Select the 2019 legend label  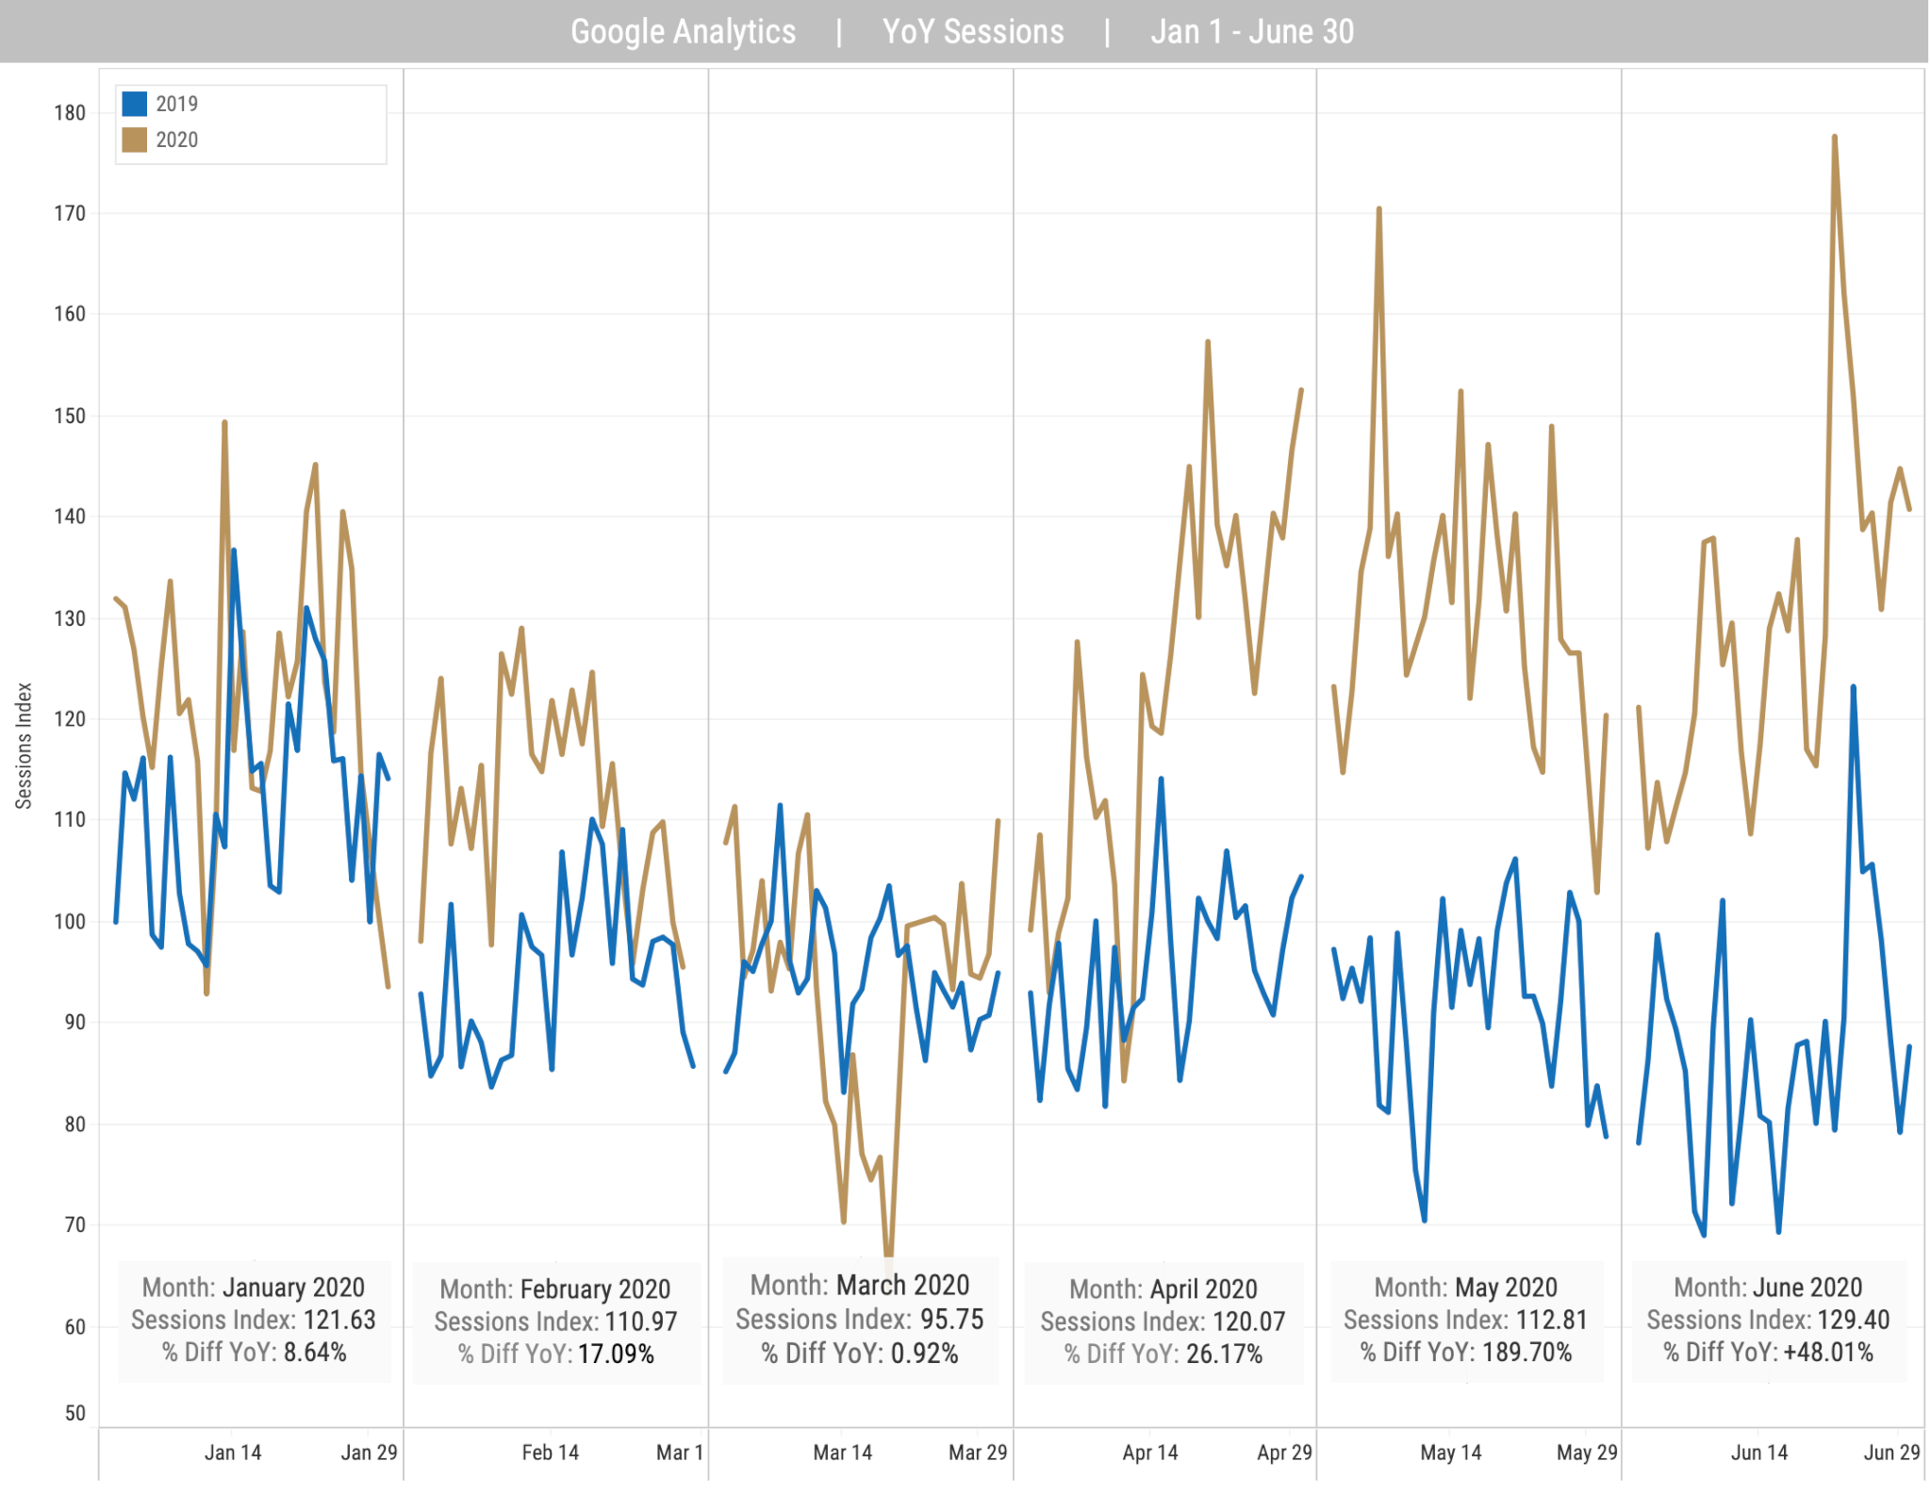(x=177, y=104)
